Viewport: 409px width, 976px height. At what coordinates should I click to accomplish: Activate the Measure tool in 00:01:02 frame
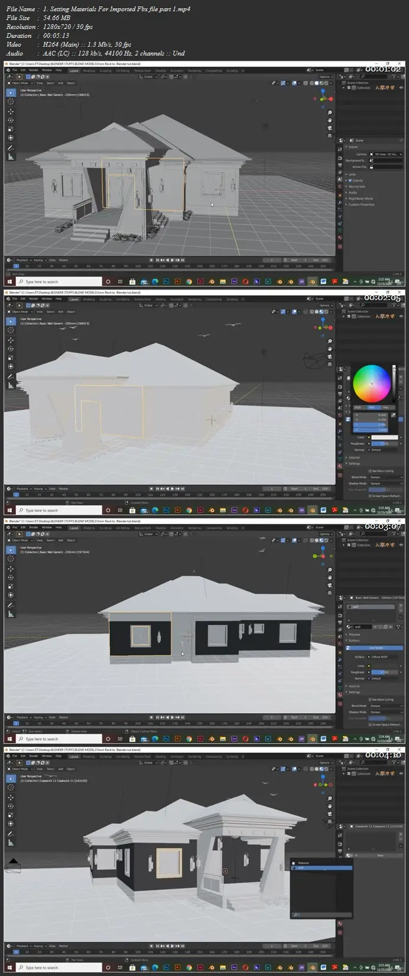pos(11,158)
